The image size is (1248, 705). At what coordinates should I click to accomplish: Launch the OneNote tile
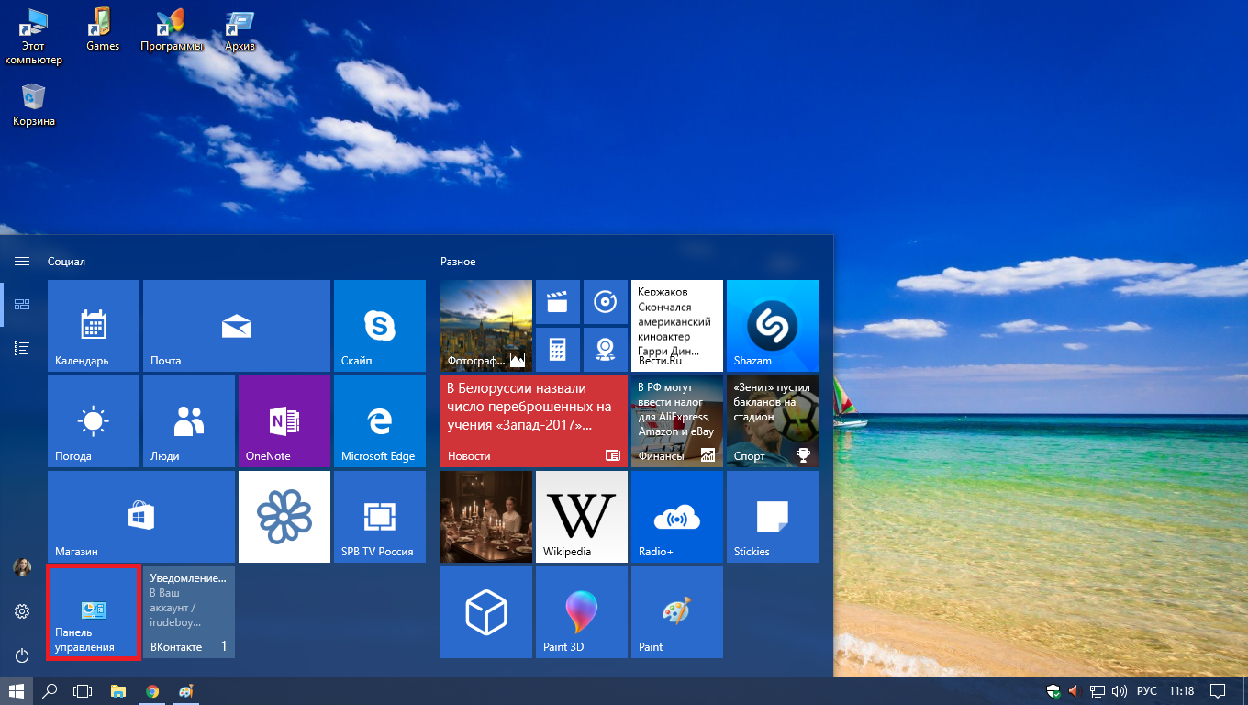[x=284, y=421]
